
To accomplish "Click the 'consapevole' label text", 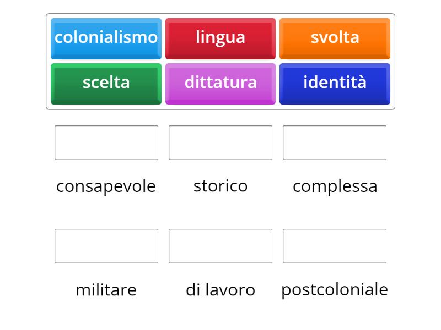I will pyautogui.click(x=106, y=186).
